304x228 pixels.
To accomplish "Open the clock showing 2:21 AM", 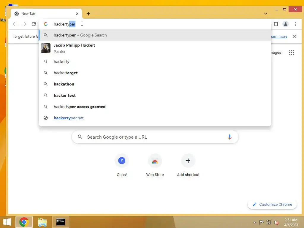I will tap(291, 222).
